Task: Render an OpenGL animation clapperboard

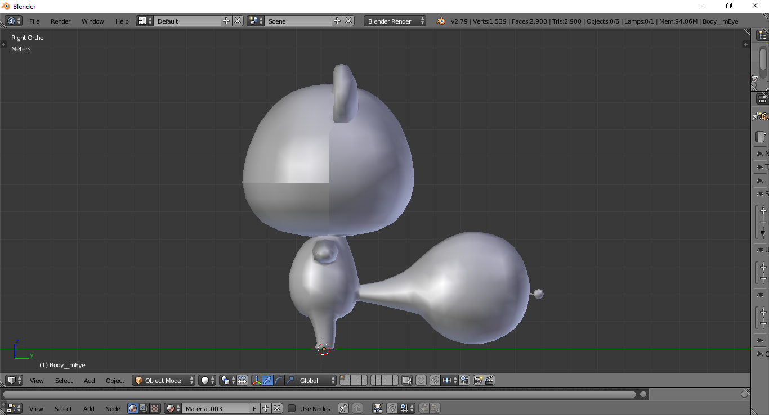Action: (490, 380)
